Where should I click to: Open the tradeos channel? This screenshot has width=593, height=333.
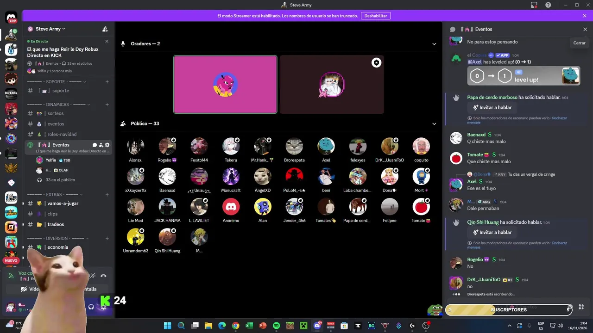[69, 224]
